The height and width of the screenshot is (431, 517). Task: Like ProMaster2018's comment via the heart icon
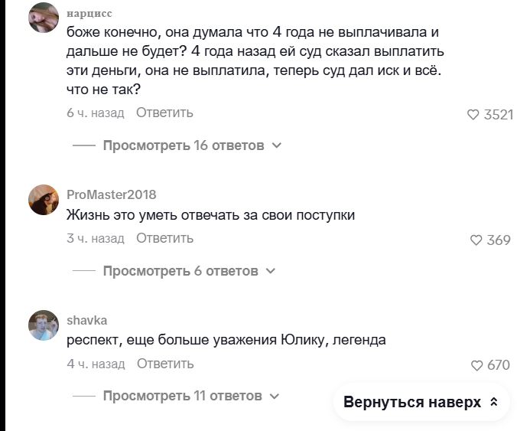476,240
